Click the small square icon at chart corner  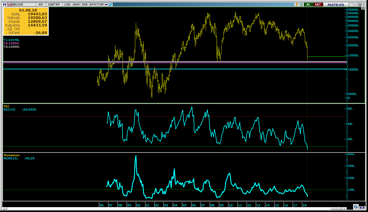[x=363, y=8]
